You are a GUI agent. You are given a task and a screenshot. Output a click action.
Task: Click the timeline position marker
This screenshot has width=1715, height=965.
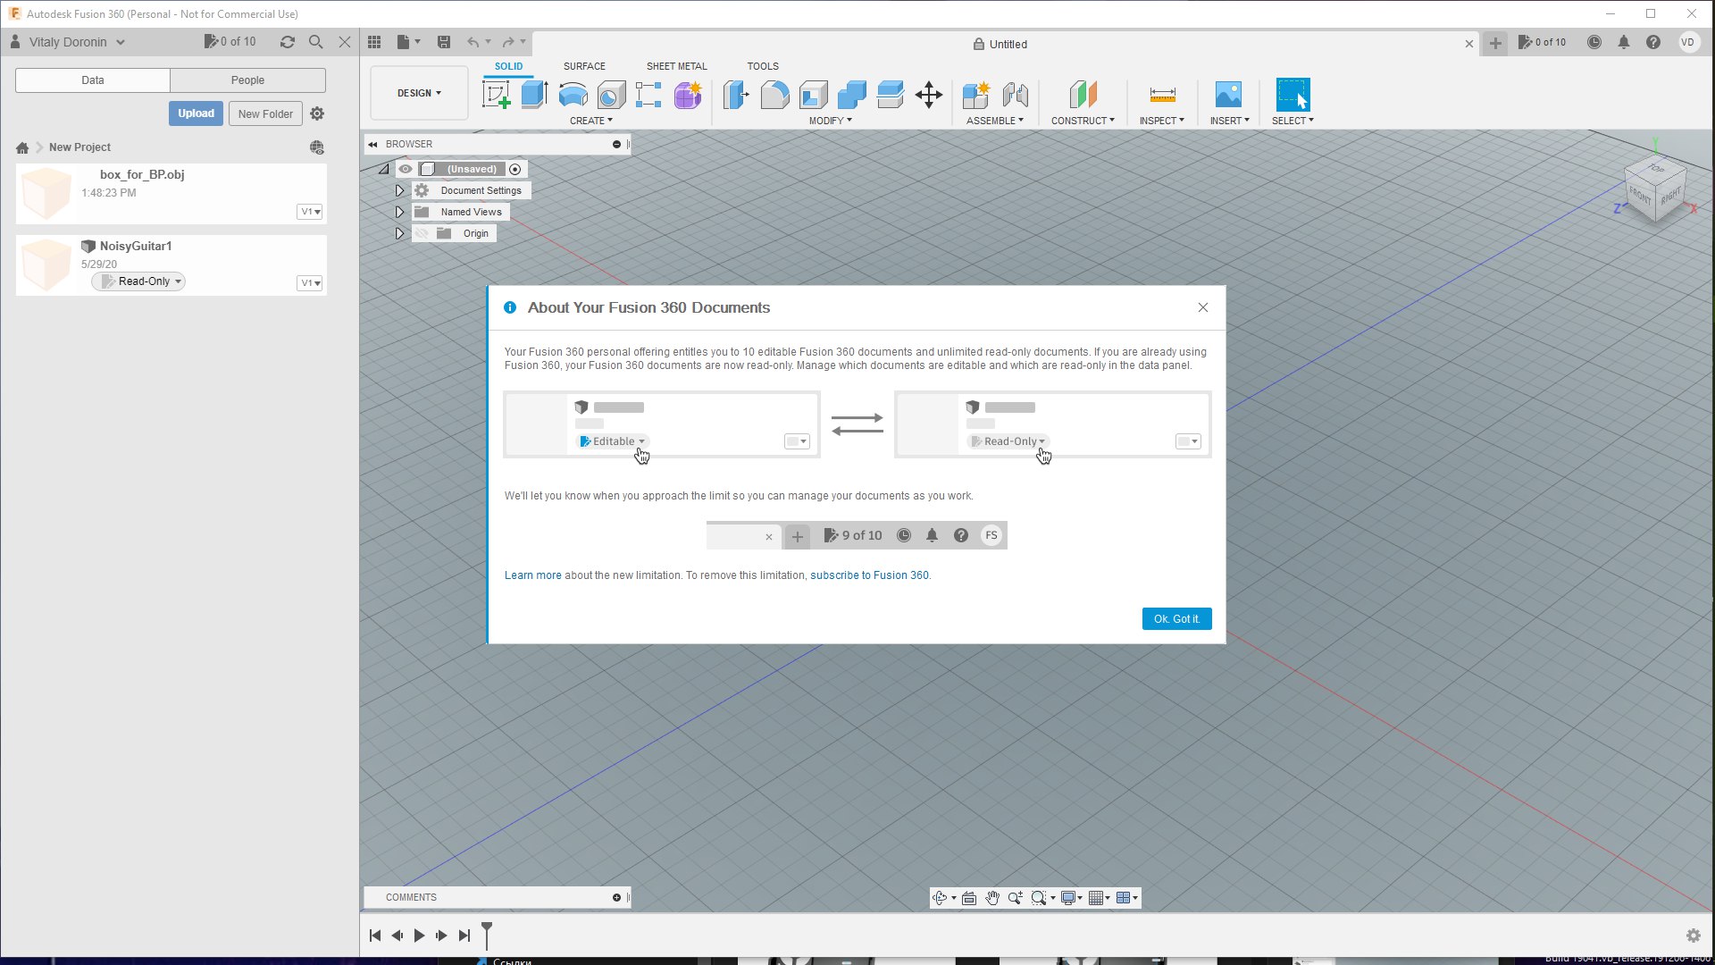487,935
